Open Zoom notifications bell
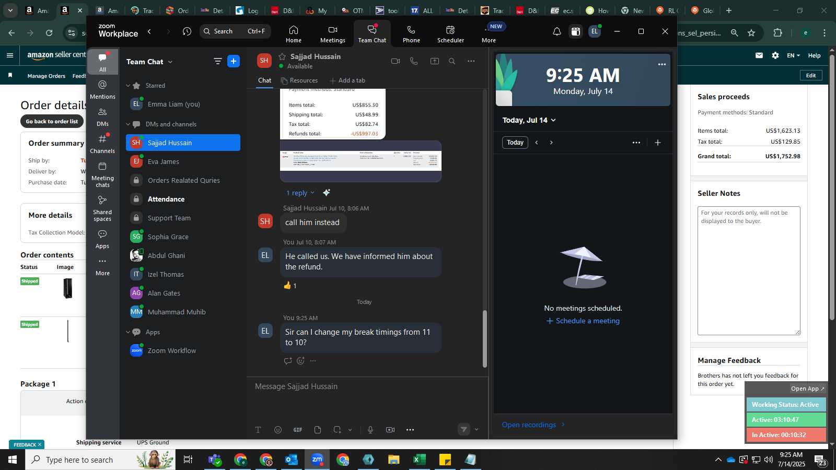This screenshot has height=470, width=836. [x=557, y=32]
